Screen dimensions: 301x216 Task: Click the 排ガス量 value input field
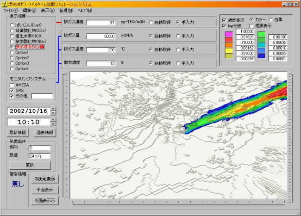(x=101, y=36)
